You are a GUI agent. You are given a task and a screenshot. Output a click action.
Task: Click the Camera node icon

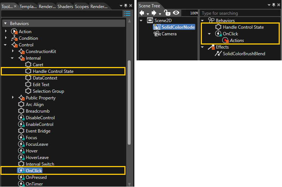tap(157, 34)
